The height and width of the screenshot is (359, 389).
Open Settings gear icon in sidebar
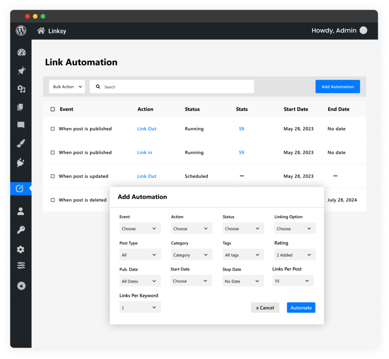tap(21, 249)
